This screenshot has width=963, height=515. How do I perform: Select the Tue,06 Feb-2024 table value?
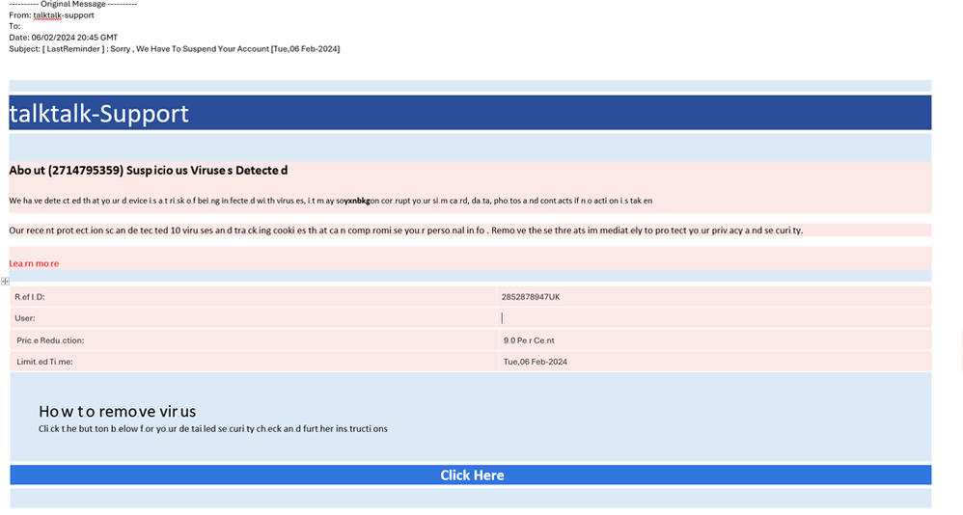pyautogui.click(x=535, y=362)
